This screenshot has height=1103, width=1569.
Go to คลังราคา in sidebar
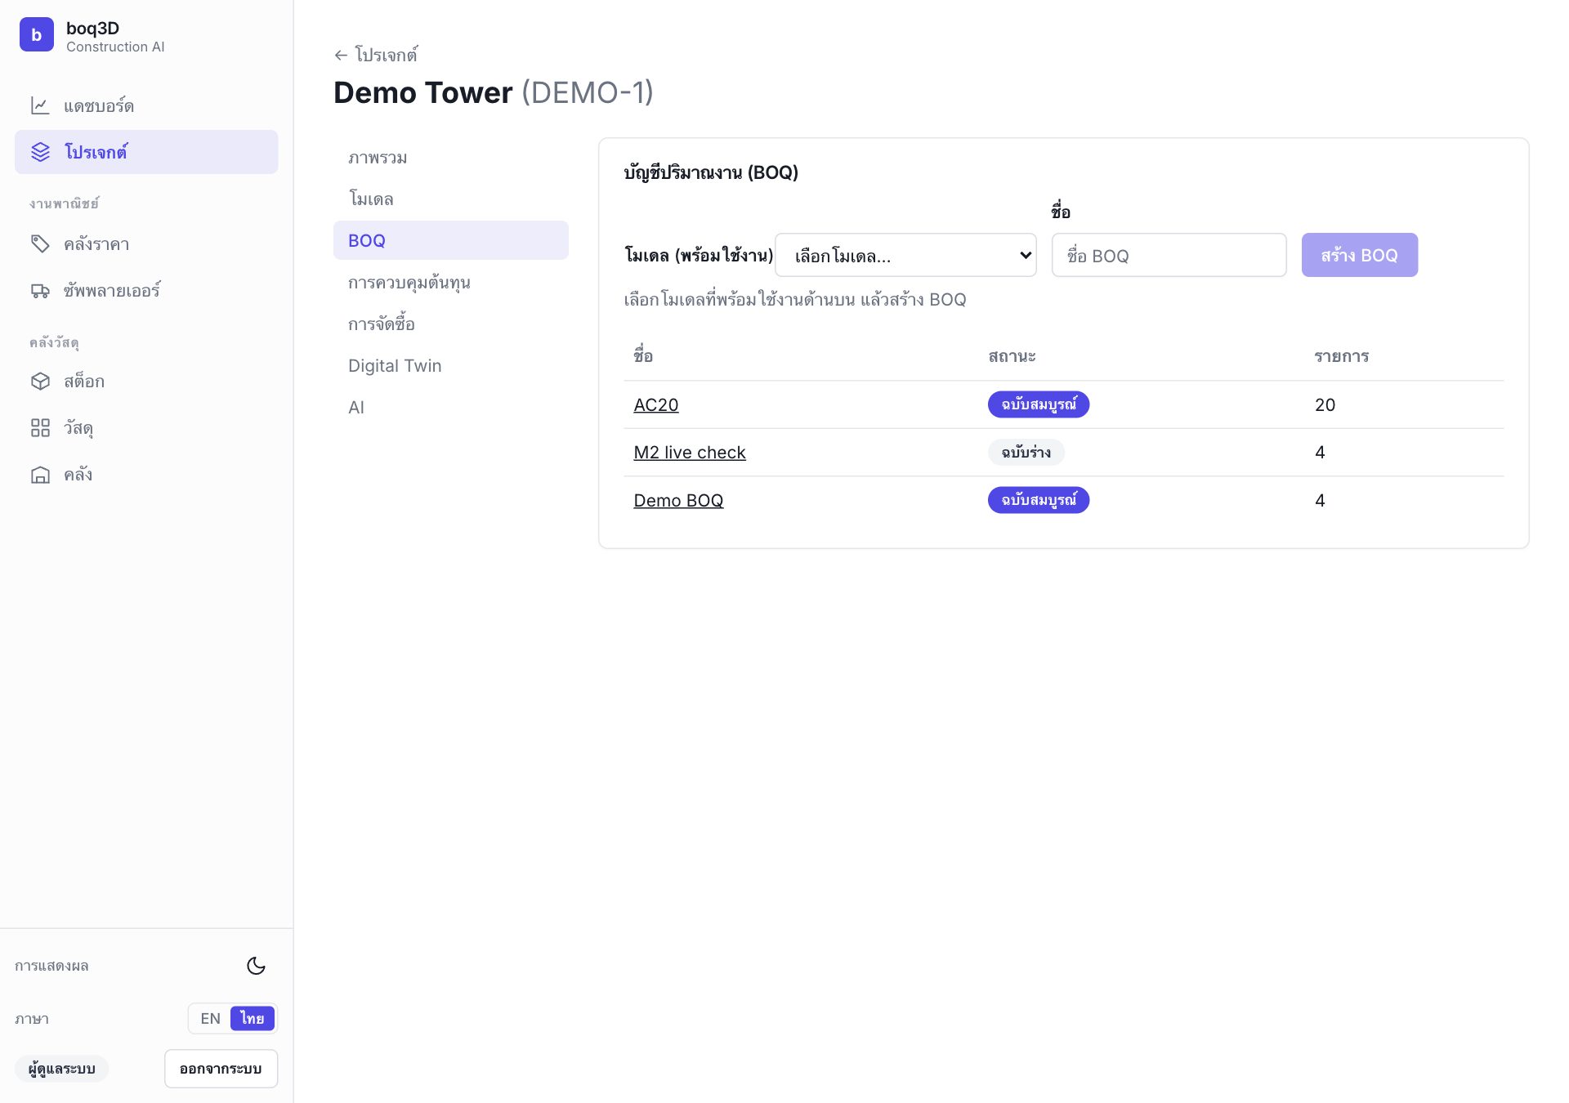pos(146,243)
